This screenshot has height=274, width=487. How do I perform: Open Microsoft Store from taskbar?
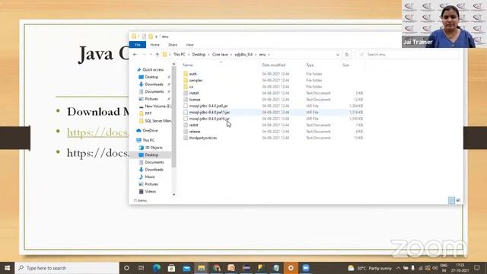[x=171, y=268]
